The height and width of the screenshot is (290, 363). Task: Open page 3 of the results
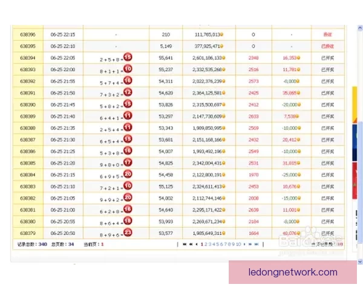point(210,244)
